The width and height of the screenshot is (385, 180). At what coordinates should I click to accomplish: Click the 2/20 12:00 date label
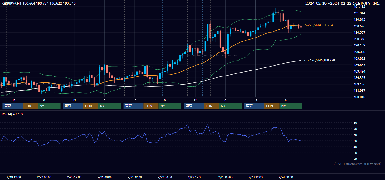[74, 177]
